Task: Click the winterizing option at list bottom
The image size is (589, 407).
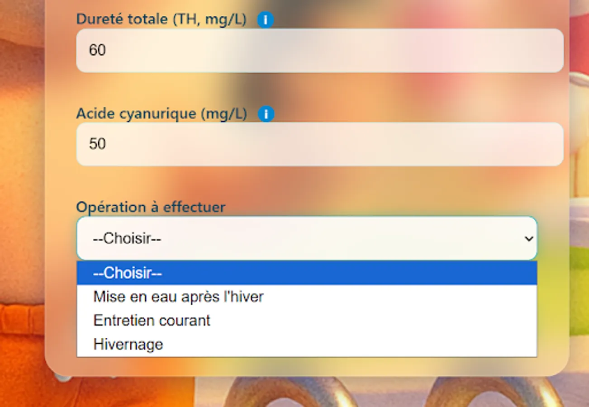Action: tap(127, 344)
